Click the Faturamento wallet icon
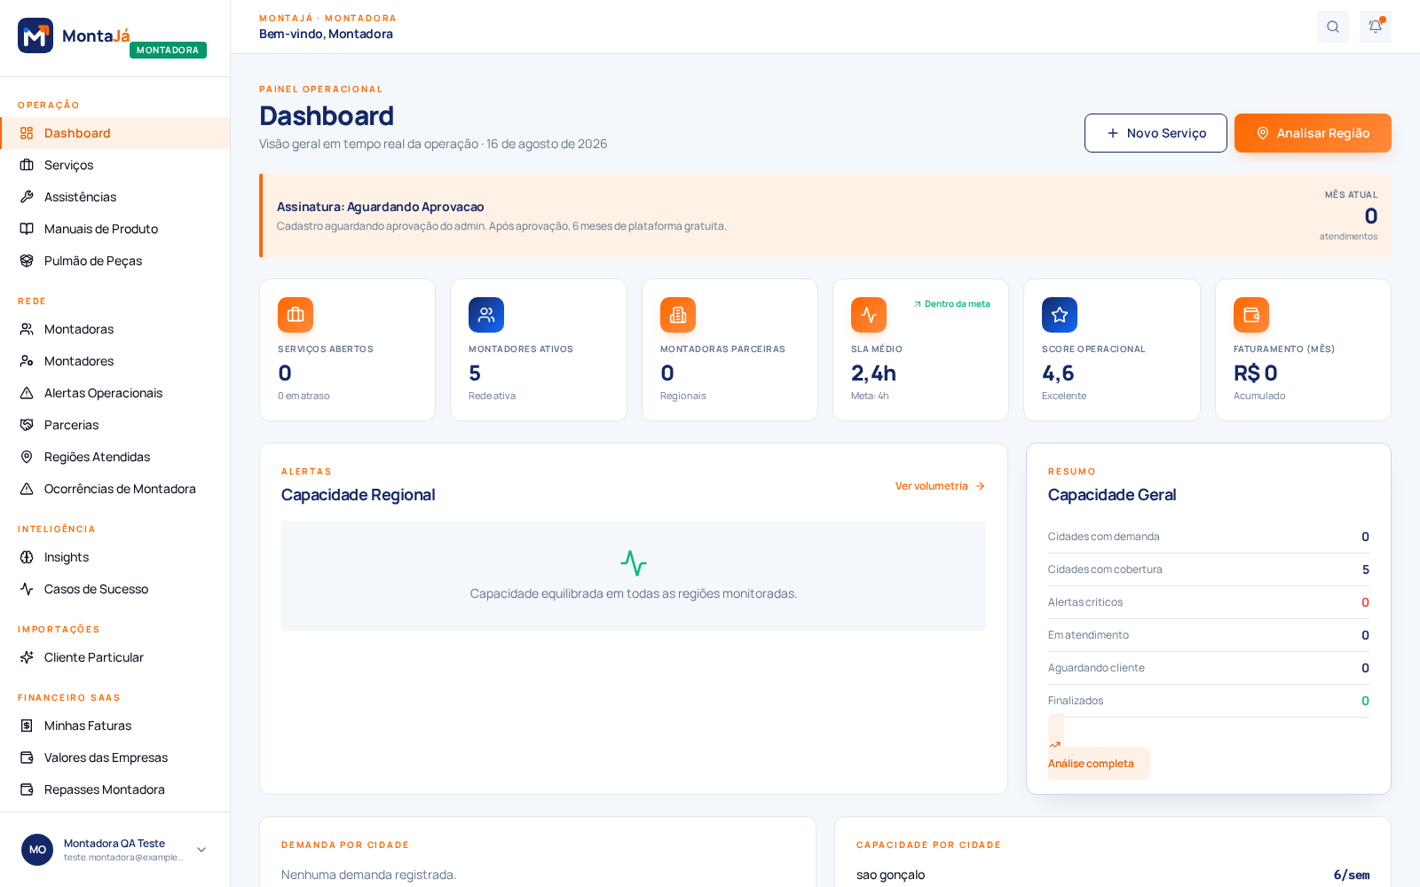This screenshot has height=887, width=1420. [1251, 315]
